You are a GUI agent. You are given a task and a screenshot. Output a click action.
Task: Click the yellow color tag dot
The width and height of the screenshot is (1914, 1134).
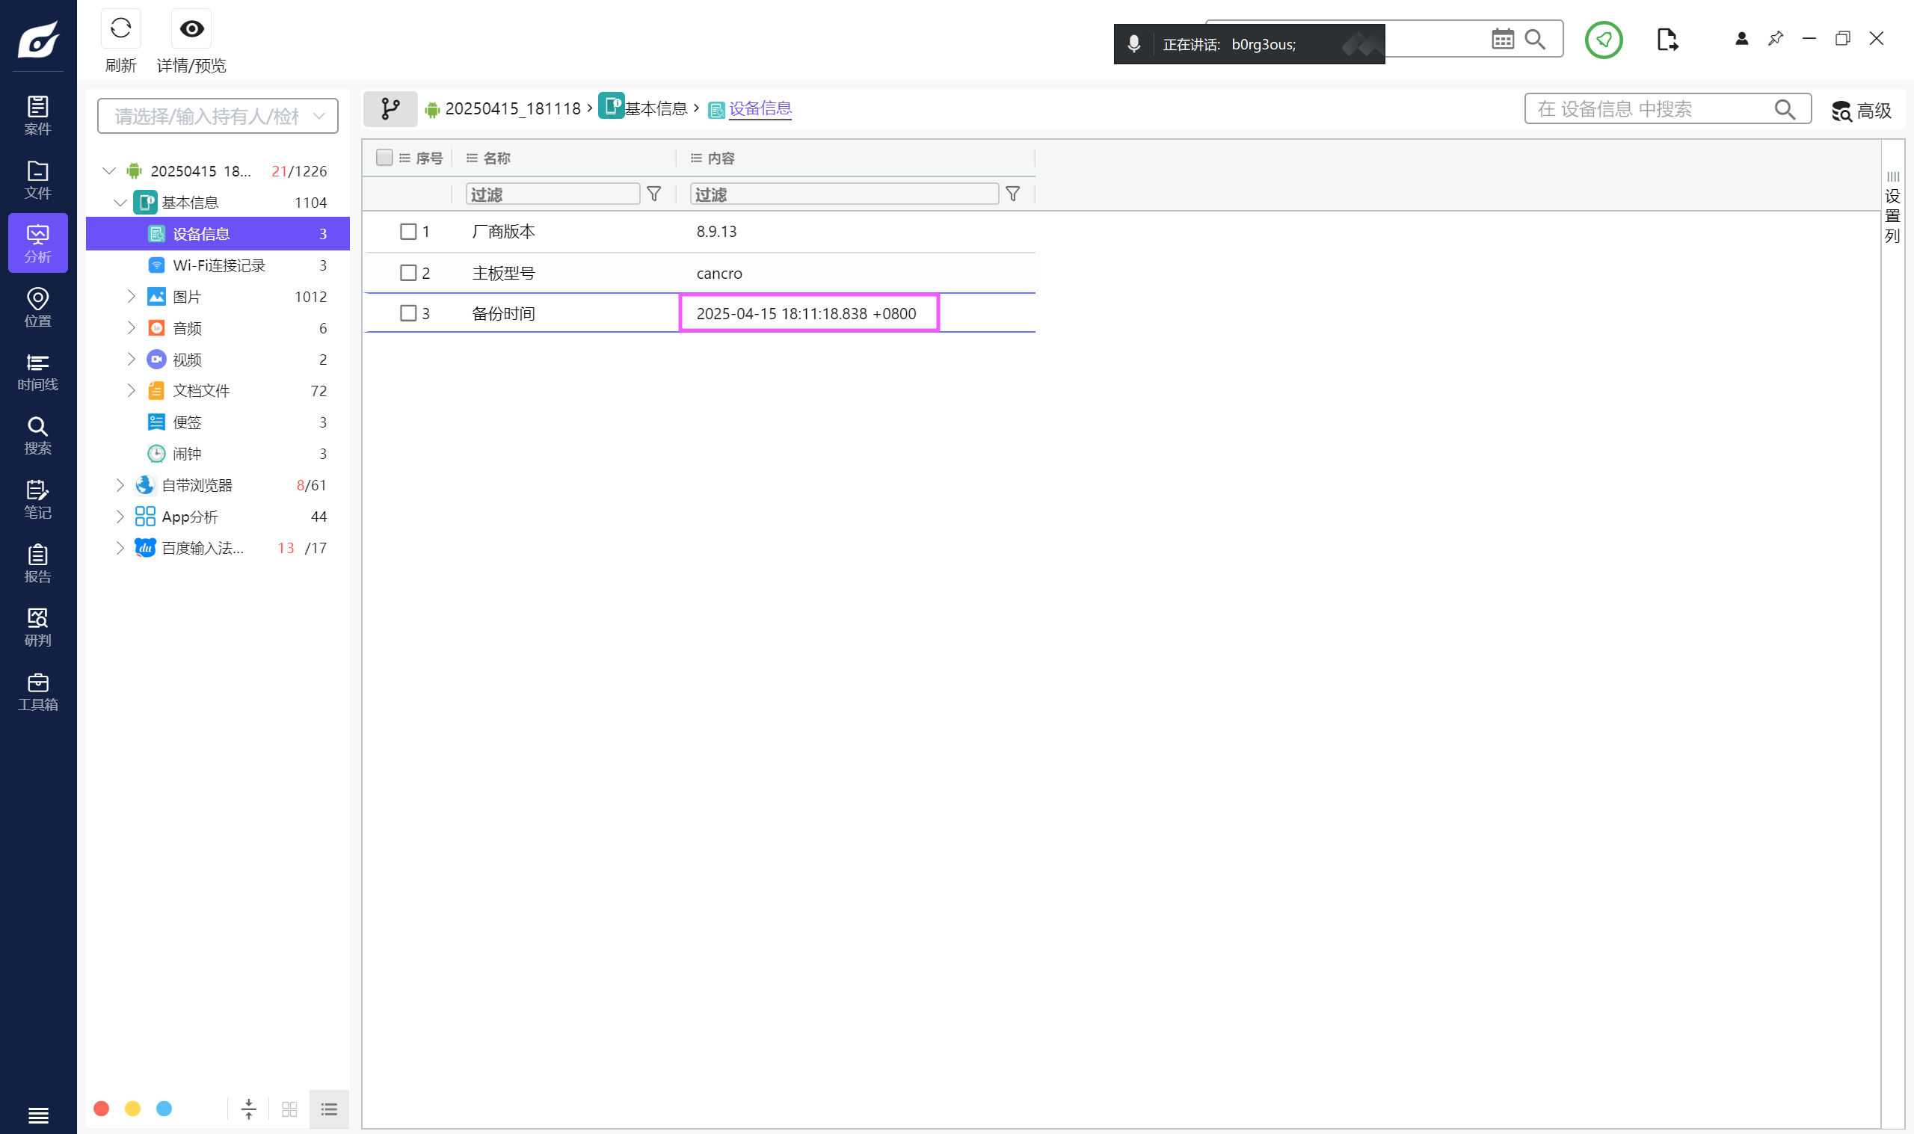click(132, 1109)
